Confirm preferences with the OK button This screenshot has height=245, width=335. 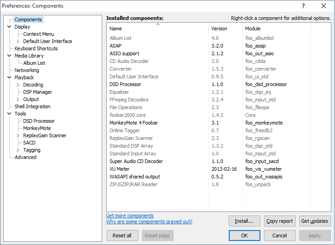point(245,235)
